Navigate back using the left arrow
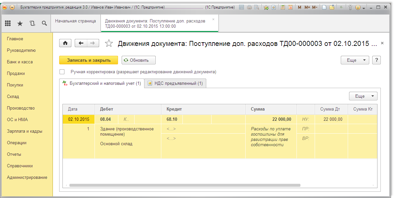 pyautogui.click(x=81, y=43)
